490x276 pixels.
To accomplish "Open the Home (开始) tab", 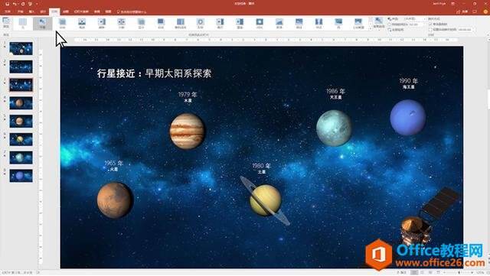I will (21, 11).
